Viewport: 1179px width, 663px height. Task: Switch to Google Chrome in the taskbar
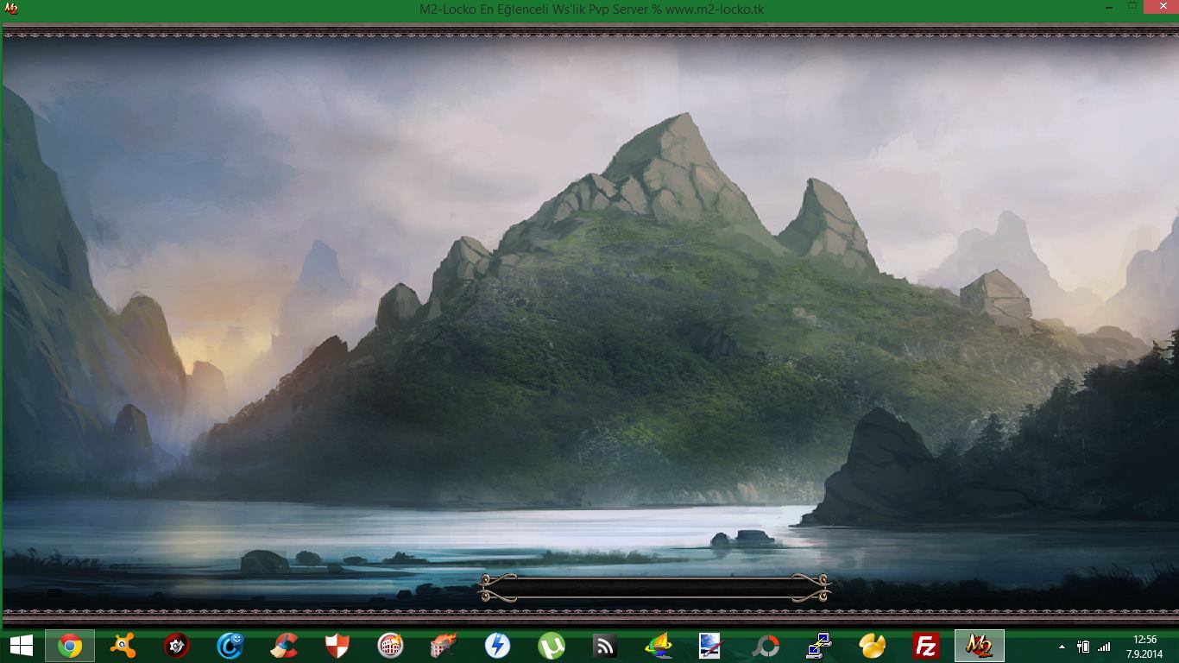70,646
